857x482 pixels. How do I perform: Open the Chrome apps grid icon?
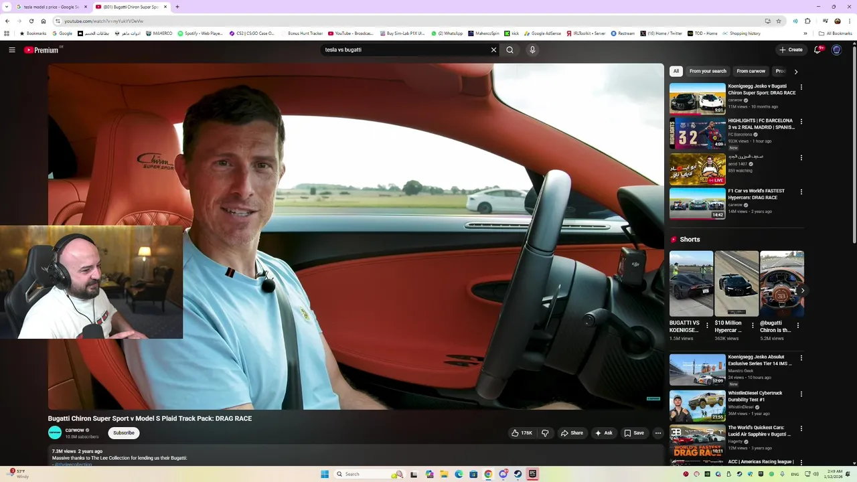pyautogui.click(x=7, y=33)
